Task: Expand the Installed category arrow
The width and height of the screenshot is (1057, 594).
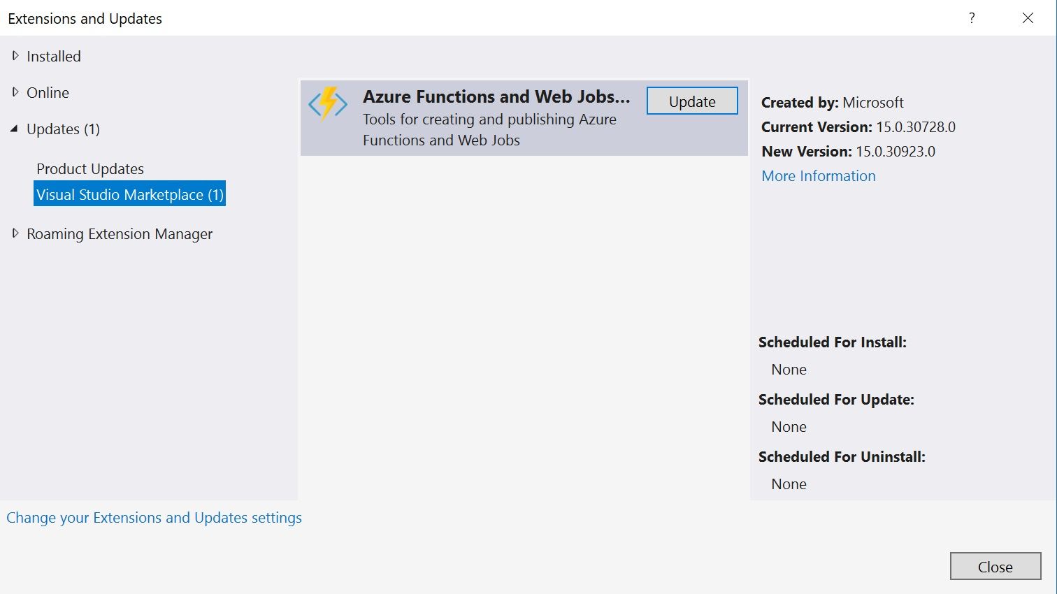Action: [x=15, y=56]
